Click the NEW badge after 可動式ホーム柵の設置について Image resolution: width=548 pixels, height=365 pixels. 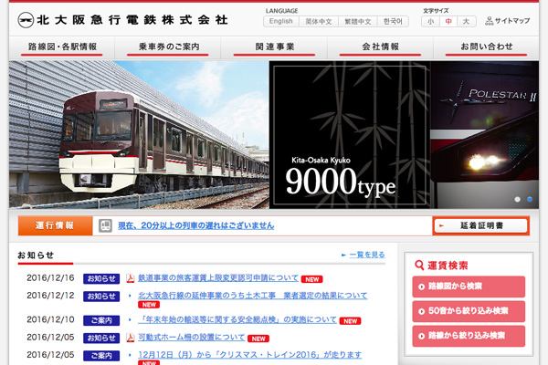(x=258, y=339)
